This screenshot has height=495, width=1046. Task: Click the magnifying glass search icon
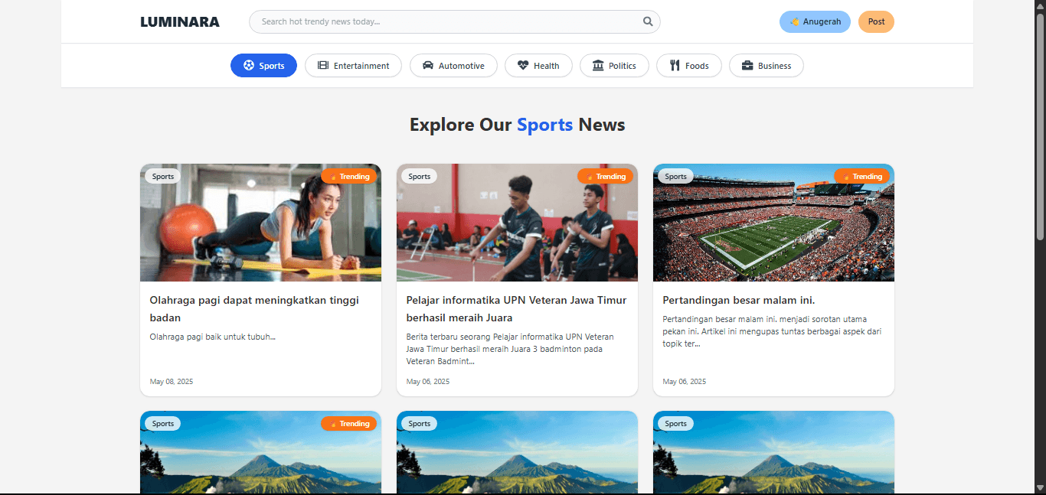648,21
